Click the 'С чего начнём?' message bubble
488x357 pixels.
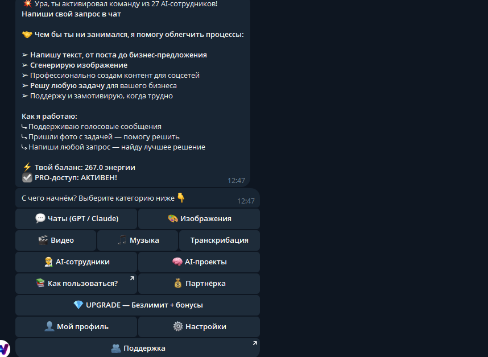(138, 198)
